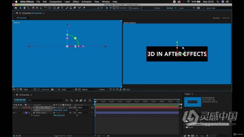Take a snapshot with camera icon
The width and height of the screenshot is (244, 137).
[x=52, y=90]
